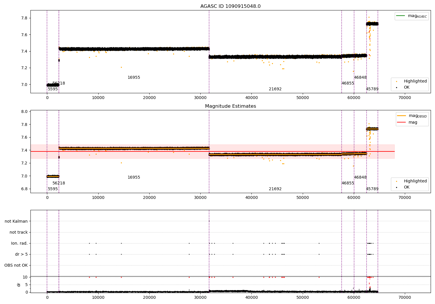Click obsid label '21692' in the top plot
The height and width of the screenshot is (304, 435).
pos(275,89)
